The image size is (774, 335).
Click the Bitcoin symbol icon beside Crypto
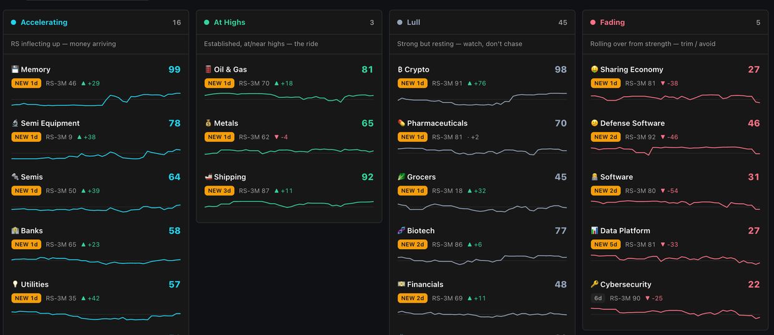(400, 70)
